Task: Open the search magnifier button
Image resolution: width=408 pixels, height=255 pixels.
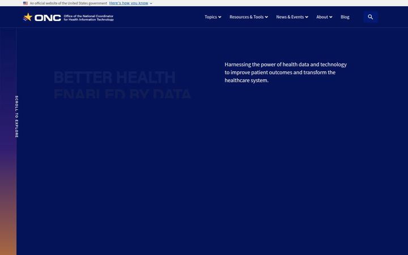Action: point(371,17)
